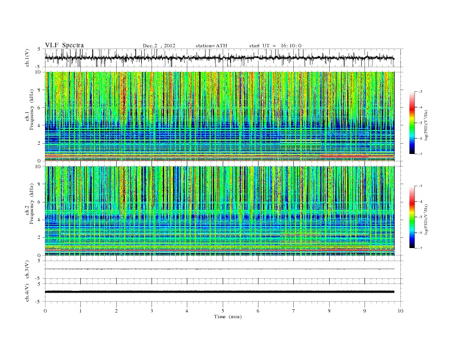This screenshot has width=451, height=349.
Task: Click inside the ch.1 spectrogram panel
Action: [x=219, y=116]
